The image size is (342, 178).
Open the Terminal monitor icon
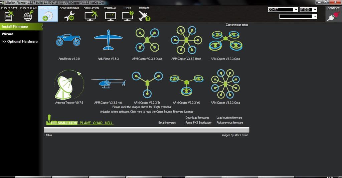tap(110, 16)
